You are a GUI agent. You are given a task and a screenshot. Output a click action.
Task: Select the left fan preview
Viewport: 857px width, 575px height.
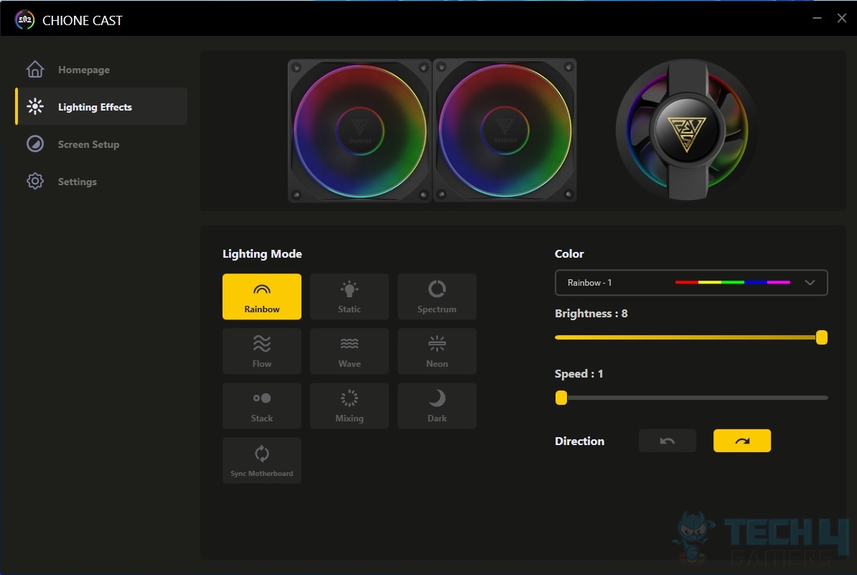[360, 131]
